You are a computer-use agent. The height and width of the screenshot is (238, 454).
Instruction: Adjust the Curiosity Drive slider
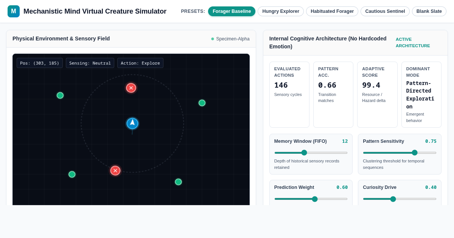click(400, 199)
